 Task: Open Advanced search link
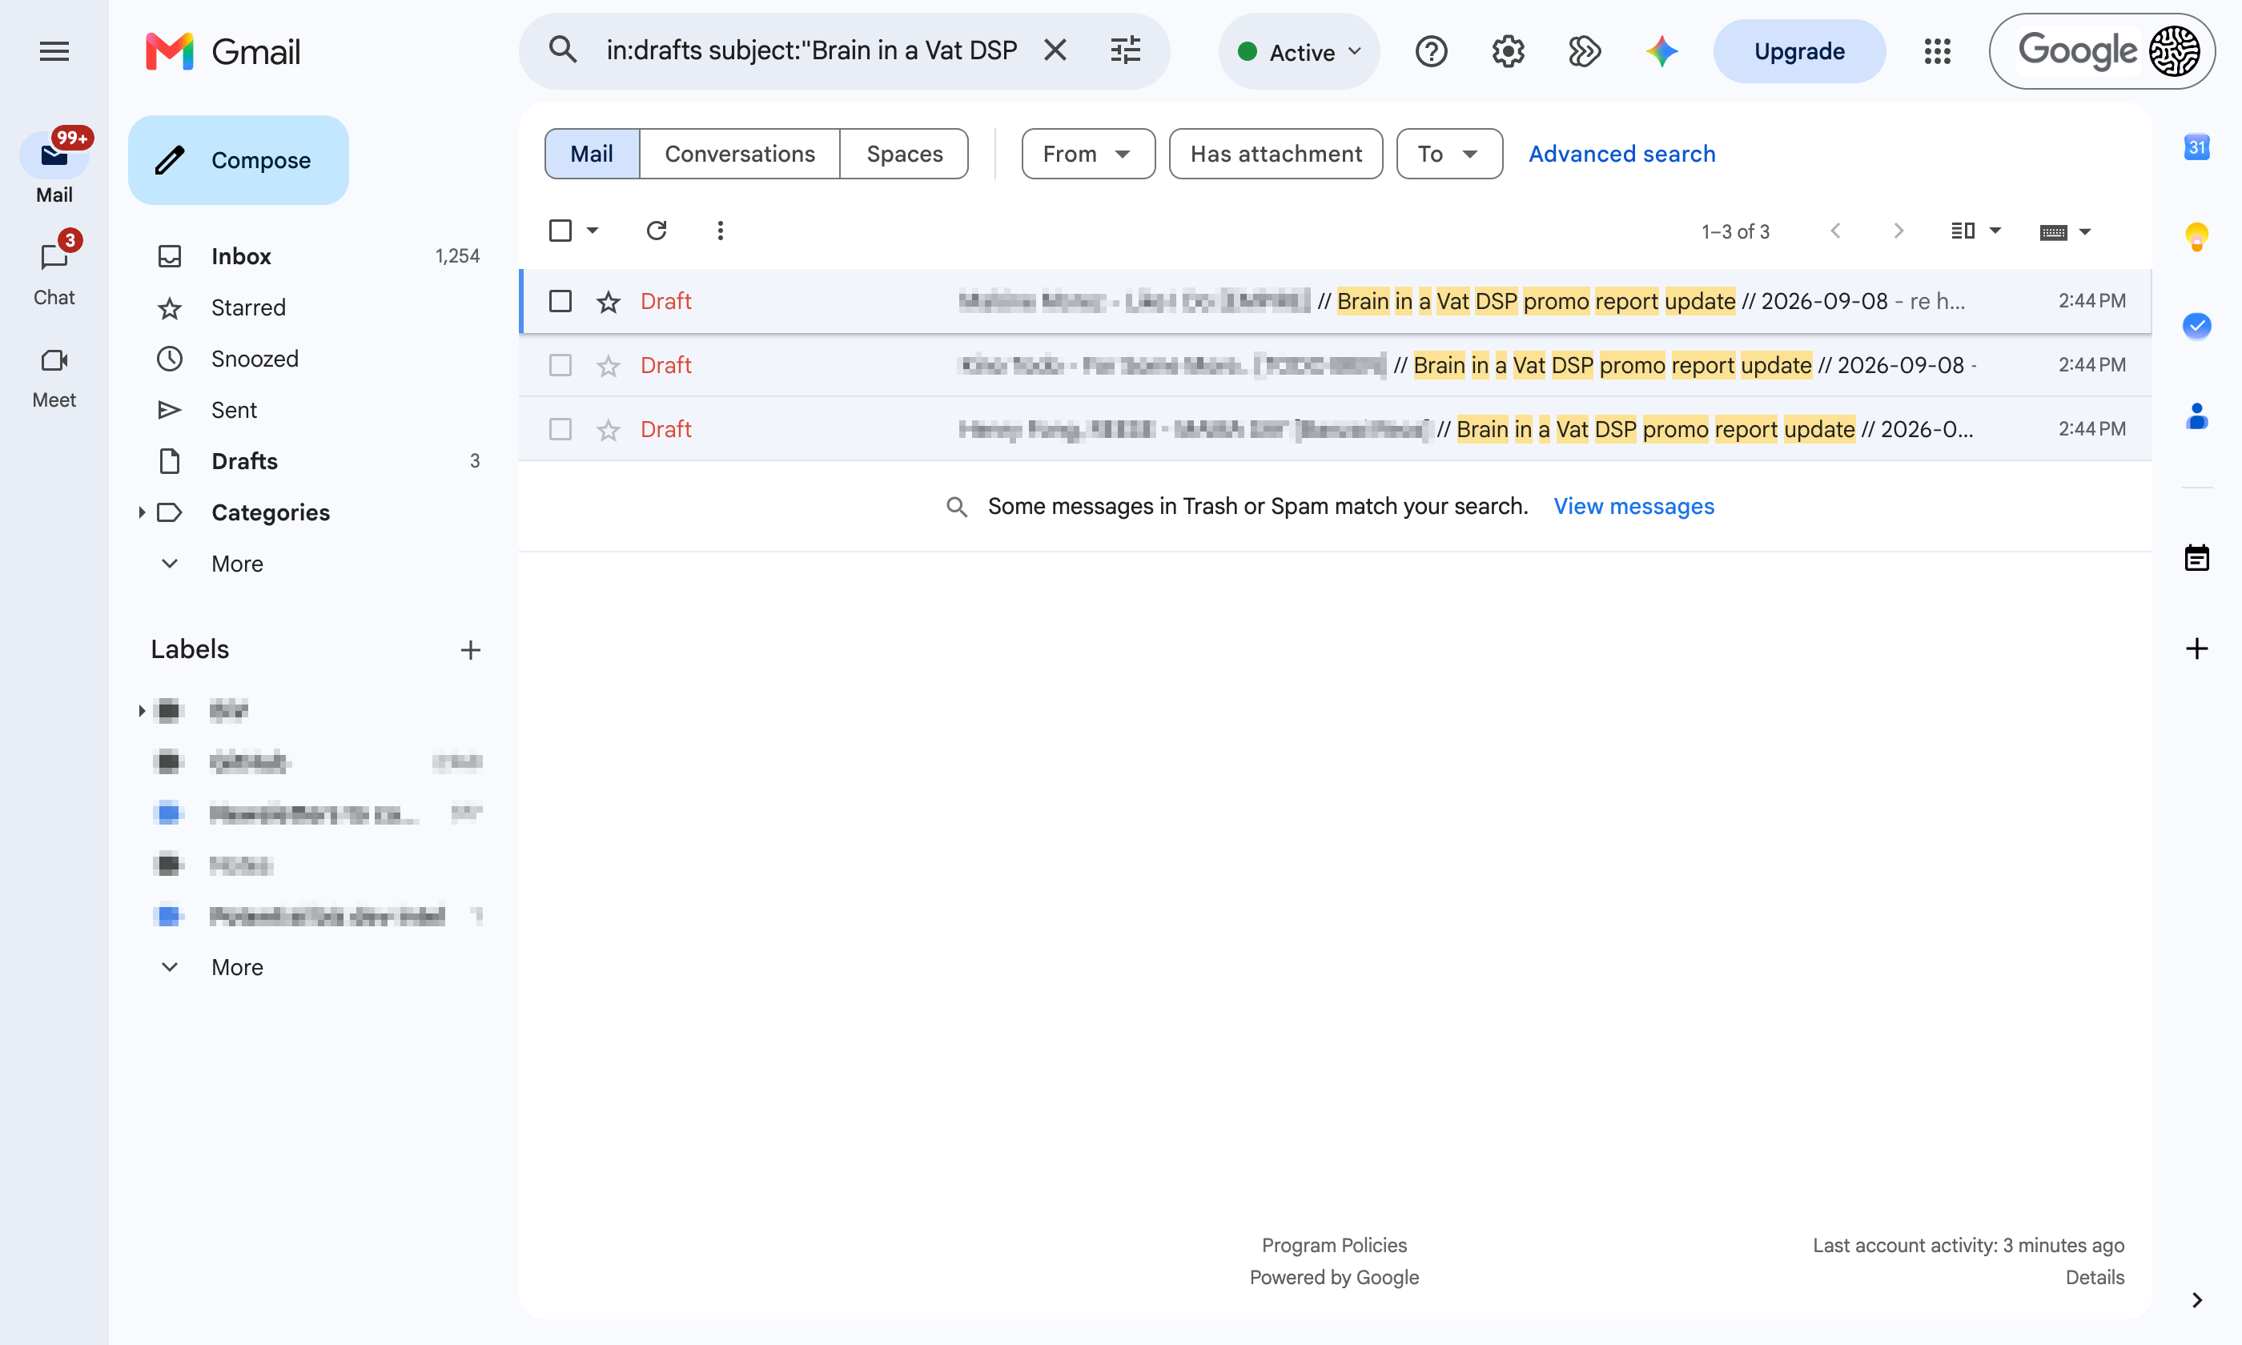point(1622,154)
